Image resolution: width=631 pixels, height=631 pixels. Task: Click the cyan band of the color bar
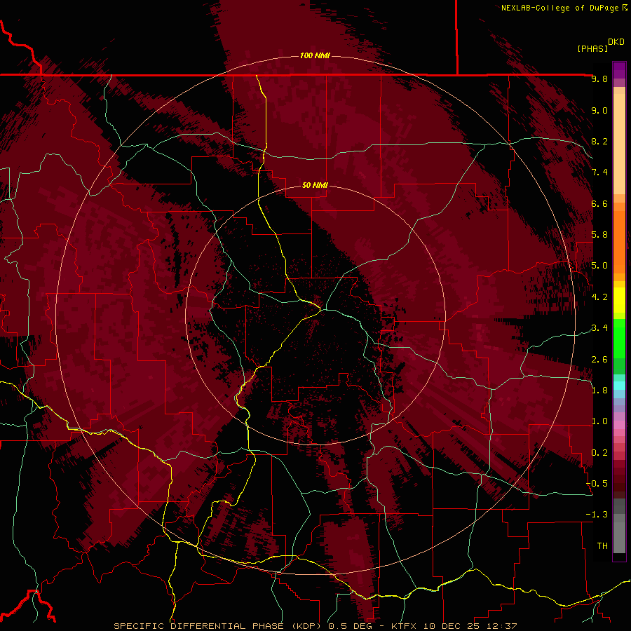click(619, 386)
